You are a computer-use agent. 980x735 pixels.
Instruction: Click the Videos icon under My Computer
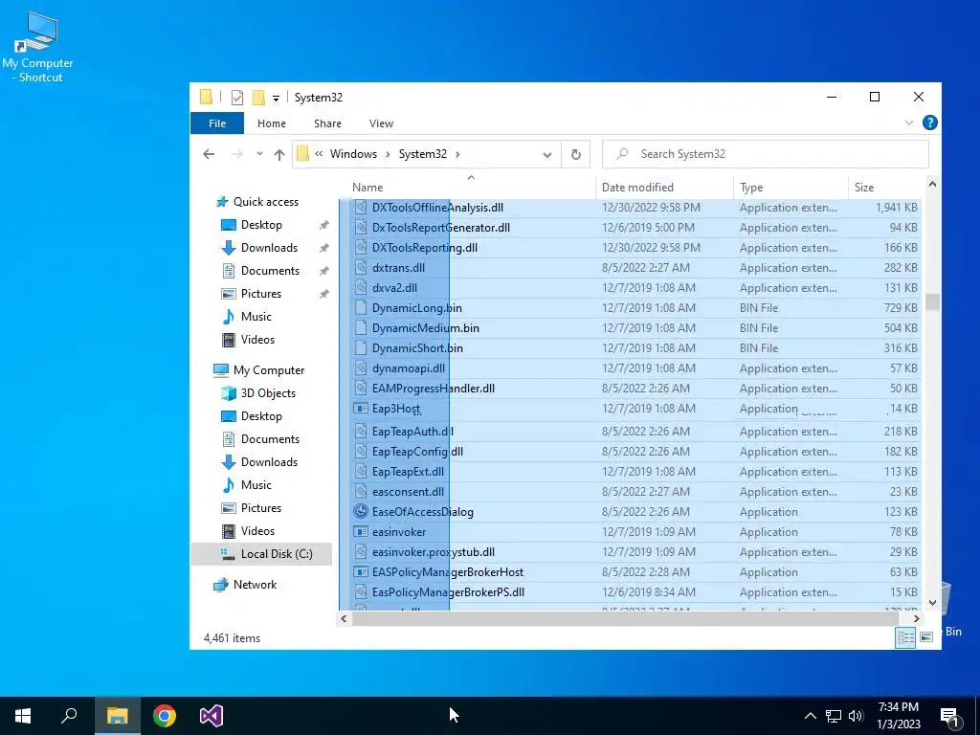[x=229, y=531]
